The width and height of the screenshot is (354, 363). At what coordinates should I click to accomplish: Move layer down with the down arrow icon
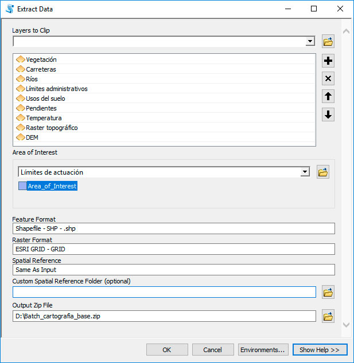328,115
